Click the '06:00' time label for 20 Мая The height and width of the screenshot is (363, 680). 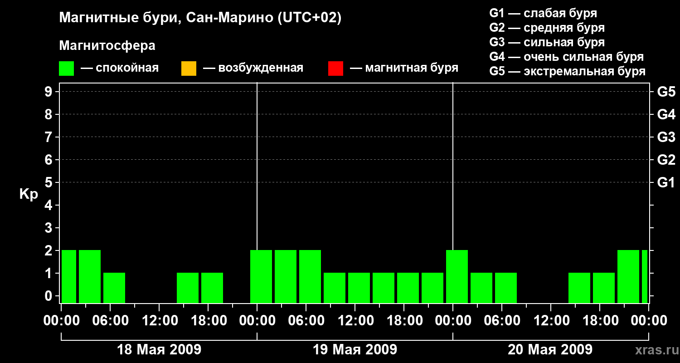coord(502,321)
